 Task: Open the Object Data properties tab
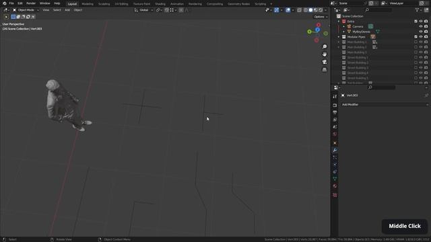pos(335,179)
